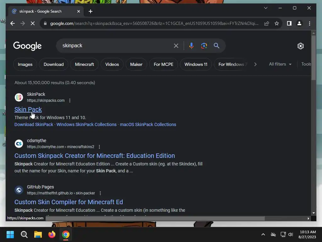
Task: Open Custom Skin Compiler for Minecraft Ed
Action: tap(69, 202)
